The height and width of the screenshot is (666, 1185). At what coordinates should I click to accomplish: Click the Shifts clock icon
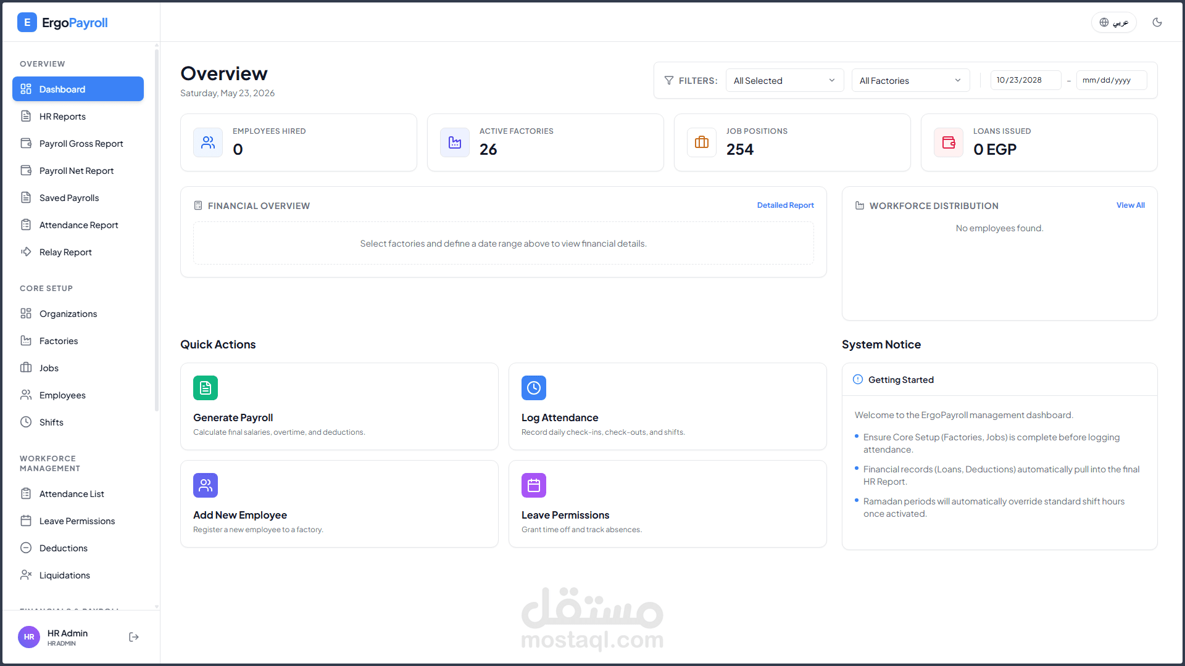pyautogui.click(x=26, y=422)
